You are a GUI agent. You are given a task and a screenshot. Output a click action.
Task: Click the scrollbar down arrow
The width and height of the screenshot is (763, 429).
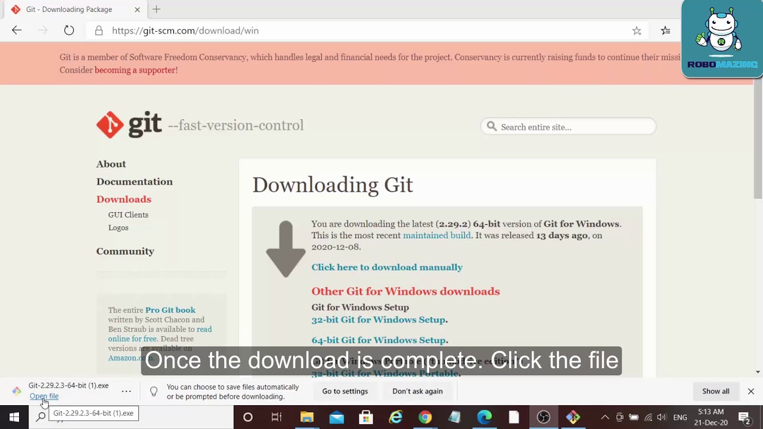click(758, 372)
